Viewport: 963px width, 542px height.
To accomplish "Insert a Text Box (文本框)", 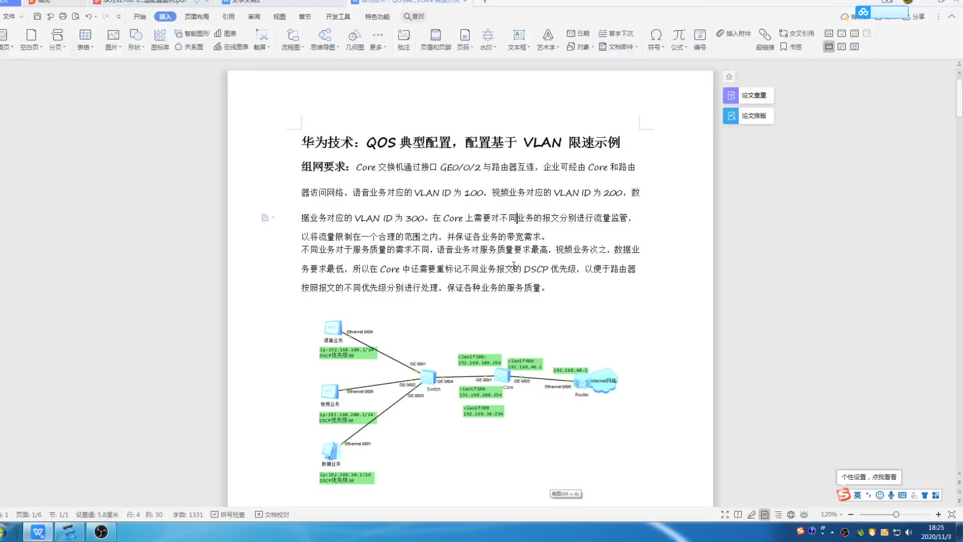I will coord(519,40).
